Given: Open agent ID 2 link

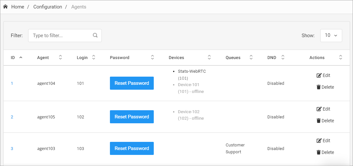Looking at the screenshot, I should tap(12, 117).
